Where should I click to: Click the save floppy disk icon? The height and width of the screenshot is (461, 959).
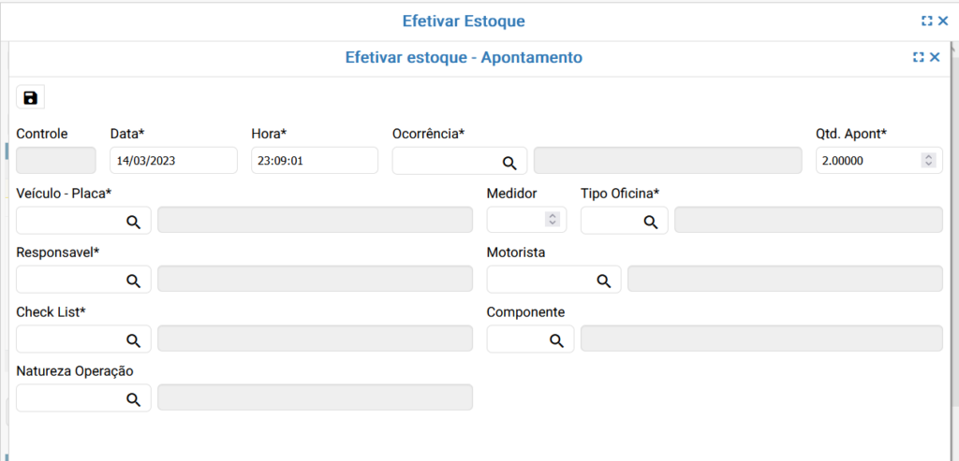[30, 97]
